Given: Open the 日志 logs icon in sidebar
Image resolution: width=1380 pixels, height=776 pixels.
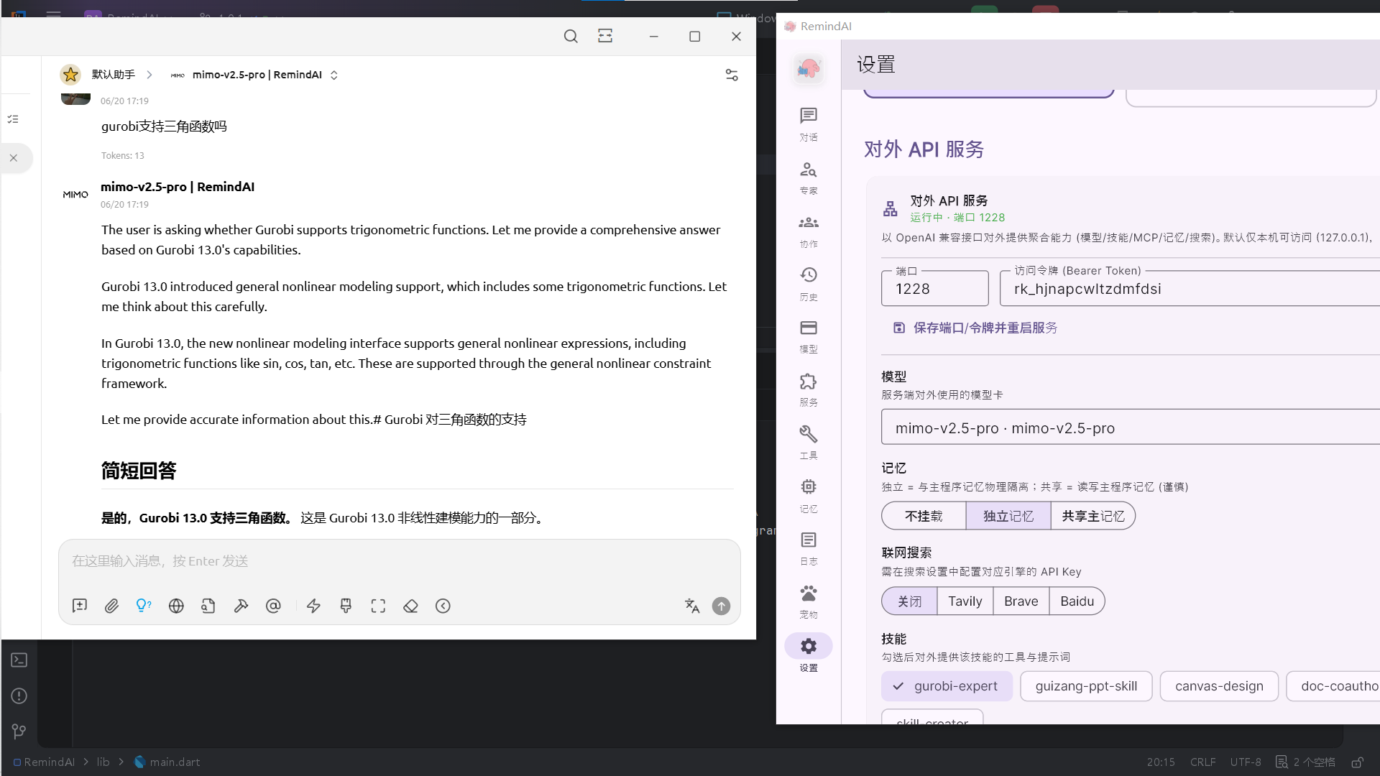Looking at the screenshot, I should coord(809,548).
